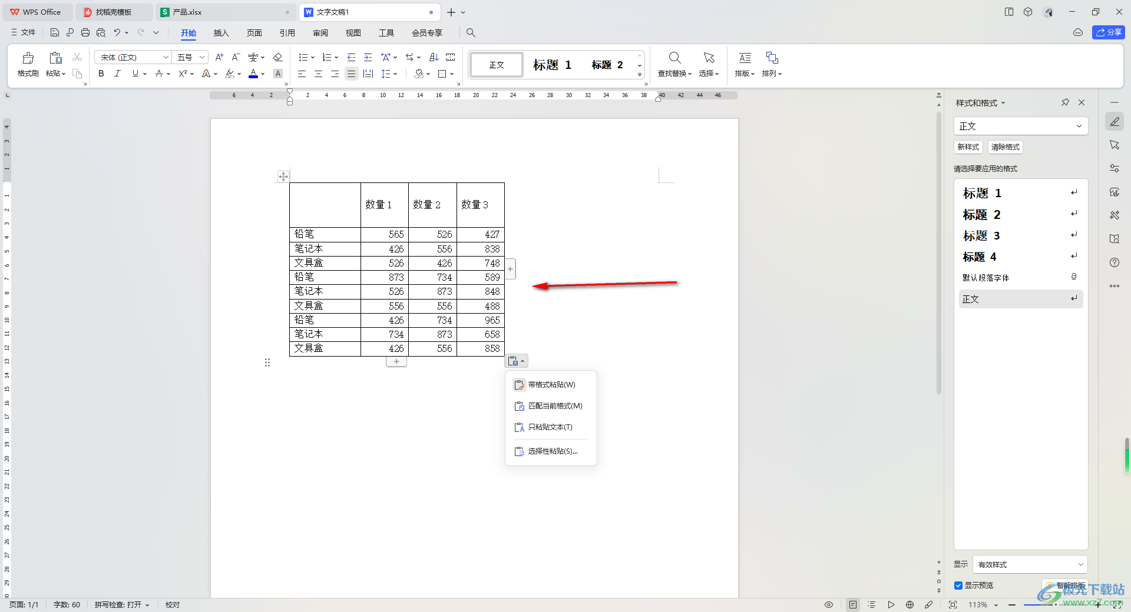
Task: Expand the styles gallery more arrow
Action: coord(640,75)
